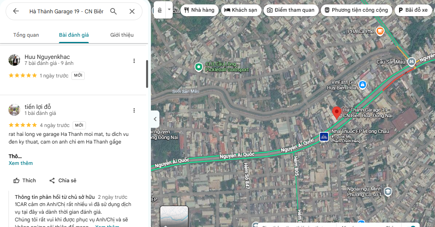Viewport: 435px width, 227px height.
Task: Click the magnifying glass search icon
Action: [113, 11]
